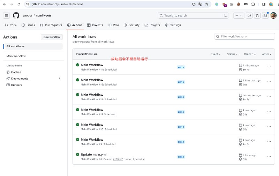The width and height of the screenshot is (279, 176).
Task: Open the sumTweets repository link
Action: click(x=44, y=16)
